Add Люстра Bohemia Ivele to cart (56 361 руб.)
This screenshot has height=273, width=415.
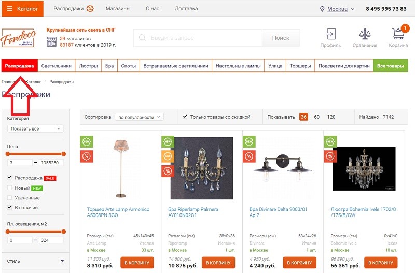(x=381, y=263)
